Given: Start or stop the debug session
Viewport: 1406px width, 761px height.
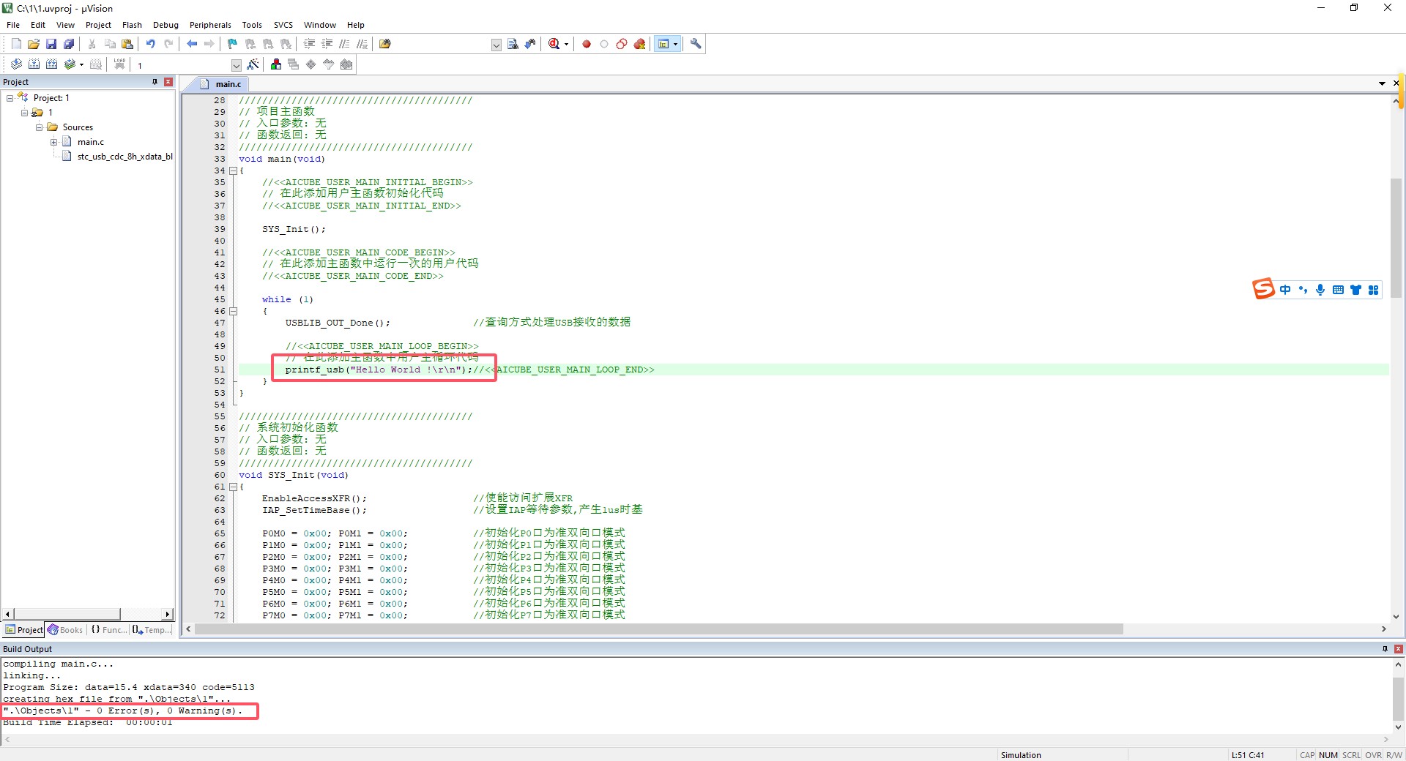Looking at the screenshot, I should pos(554,44).
